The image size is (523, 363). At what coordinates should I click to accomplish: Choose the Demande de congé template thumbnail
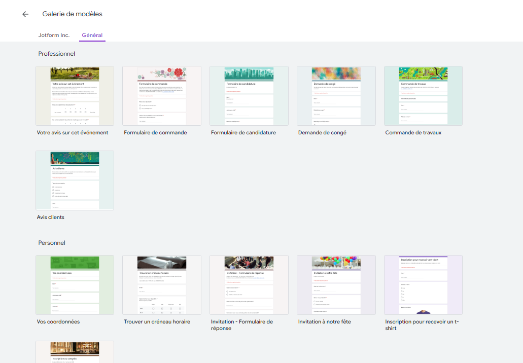[336, 96]
